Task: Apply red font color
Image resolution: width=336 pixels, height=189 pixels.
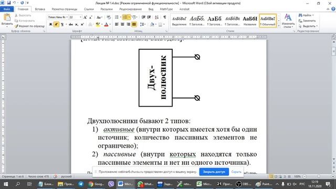Action: click(x=106, y=25)
